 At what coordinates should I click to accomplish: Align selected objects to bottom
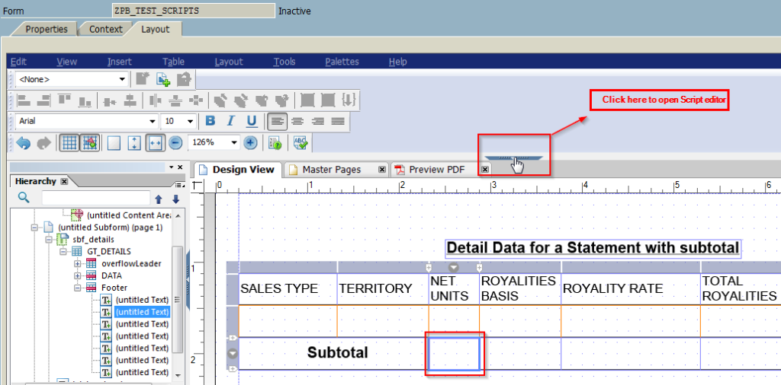coord(85,100)
